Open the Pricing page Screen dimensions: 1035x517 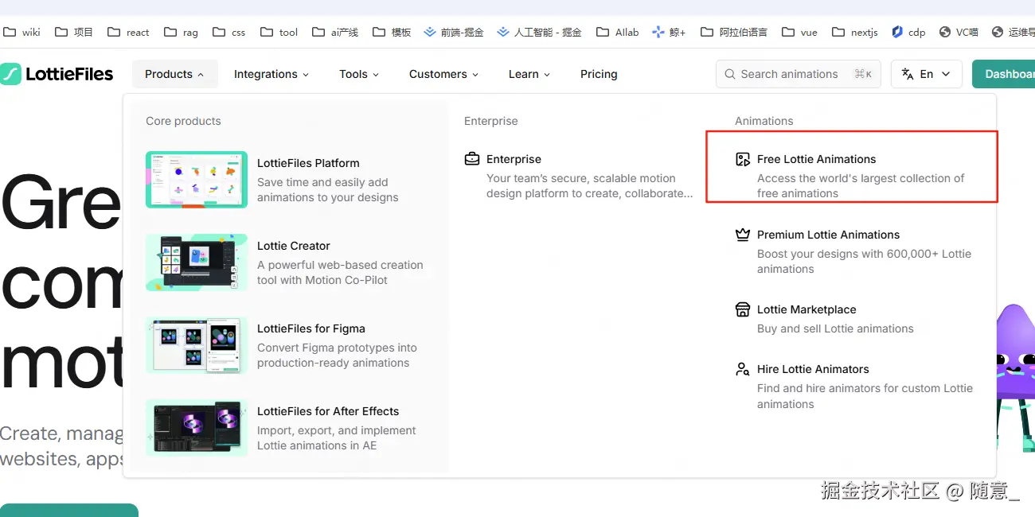[x=599, y=74]
